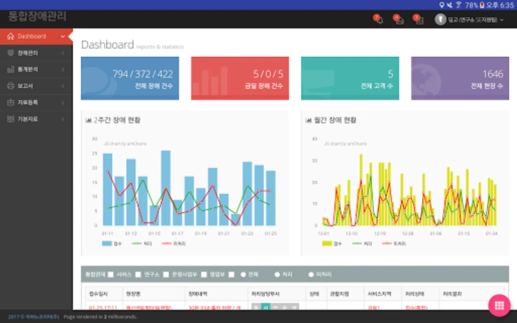517x323 pixels.
Task: Tap the location icon in status bar
Action: (442, 5)
